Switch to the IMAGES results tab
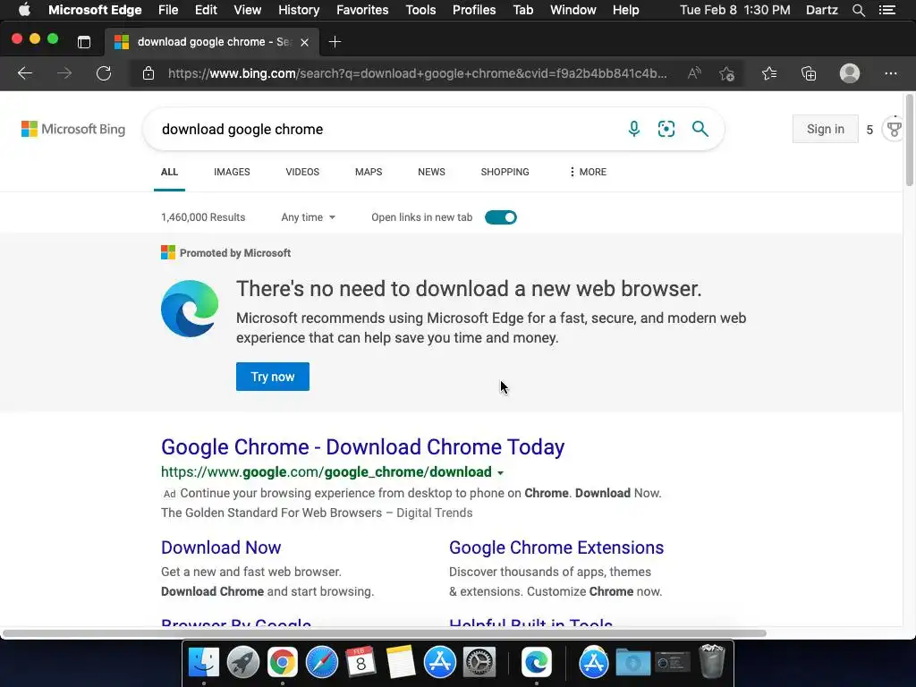The width and height of the screenshot is (916, 687). coord(232,172)
